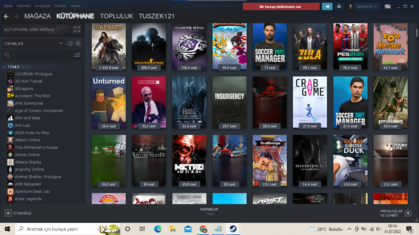Click the weather 26°C Bulutlu widget
This screenshot has height=235, width=419.
click(325, 229)
